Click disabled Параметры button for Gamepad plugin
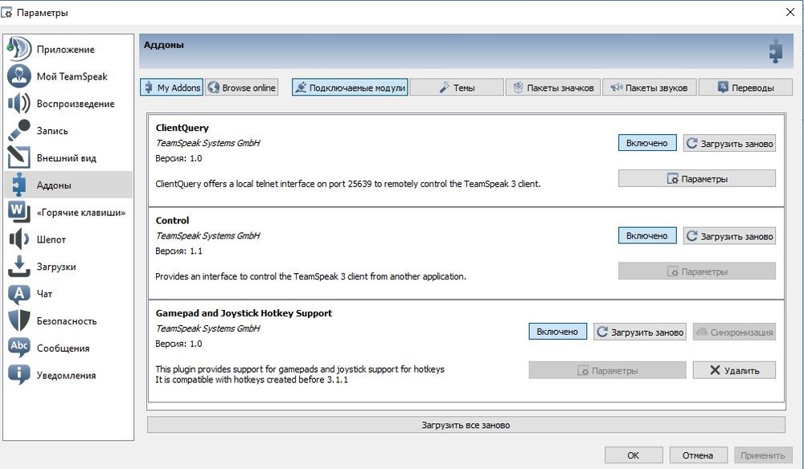The height and width of the screenshot is (469, 804). tap(607, 370)
